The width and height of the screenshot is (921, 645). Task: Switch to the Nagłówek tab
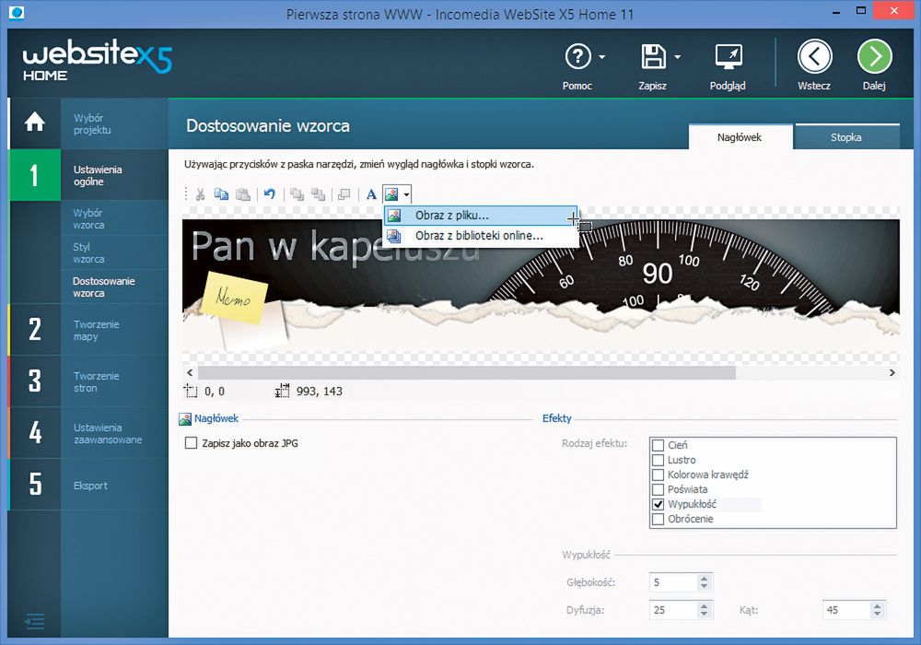(x=740, y=137)
